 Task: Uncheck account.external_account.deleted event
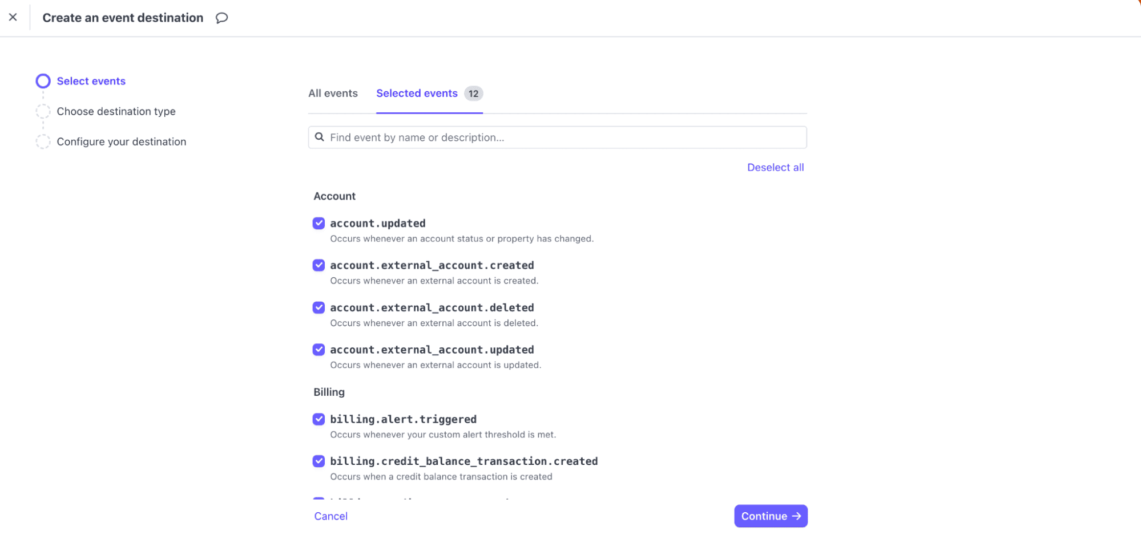tap(318, 307)
